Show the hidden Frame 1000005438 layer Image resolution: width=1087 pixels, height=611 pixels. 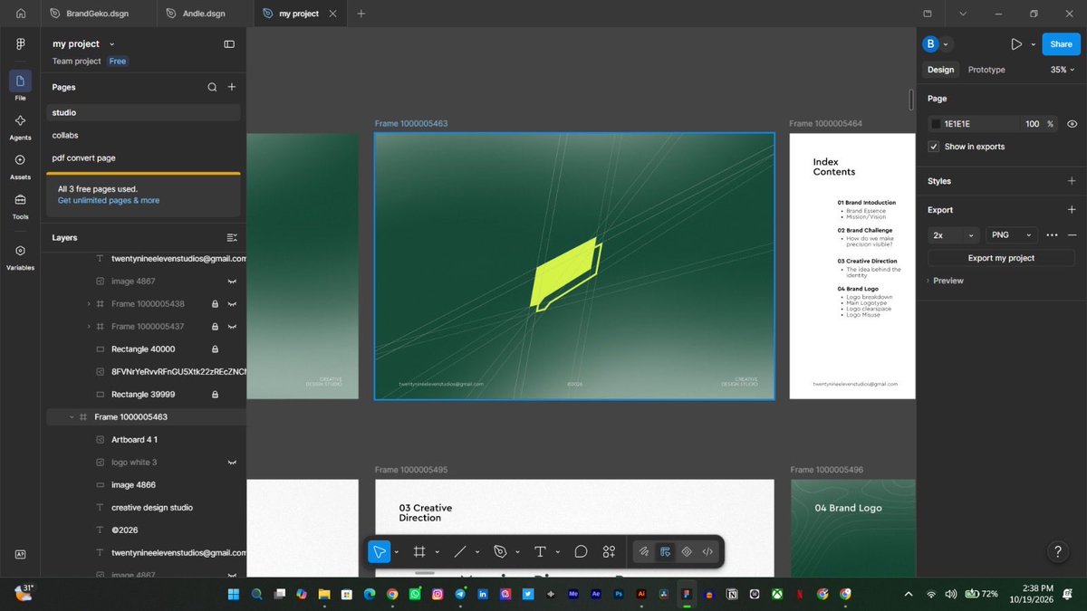(x=232, y=304)
